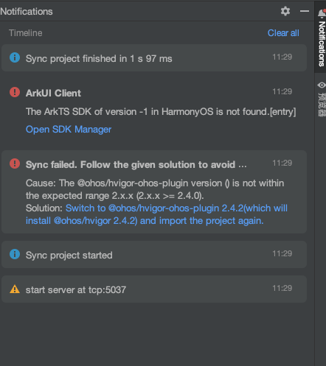Image resolution: width=326 pixels, height=366 pixels.
Task: Click the bell icon in the sidebar
Action: 322,13
